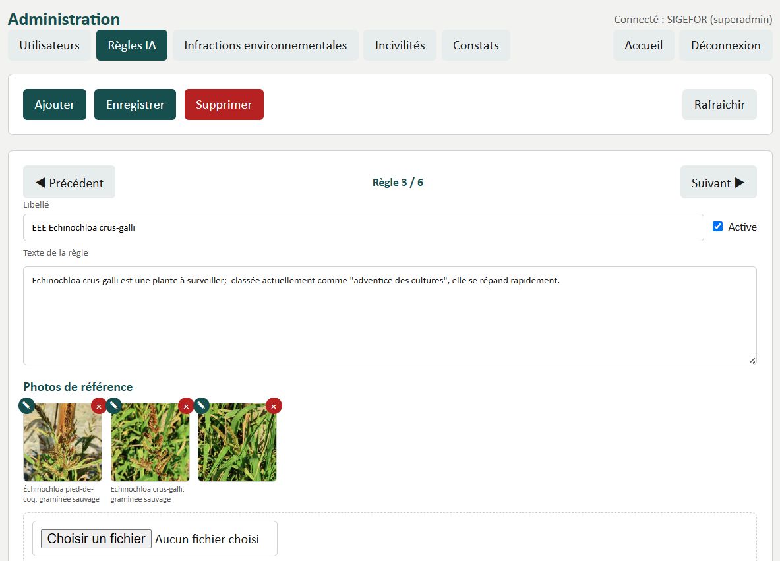Click inside the Texte de la règle textarea

pos(390,316)
